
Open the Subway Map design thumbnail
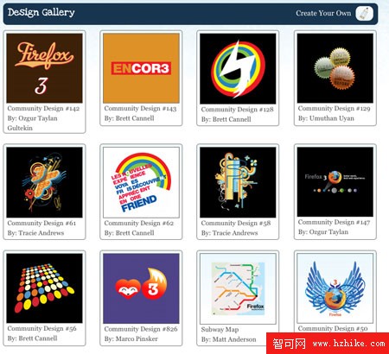[238, 288]
